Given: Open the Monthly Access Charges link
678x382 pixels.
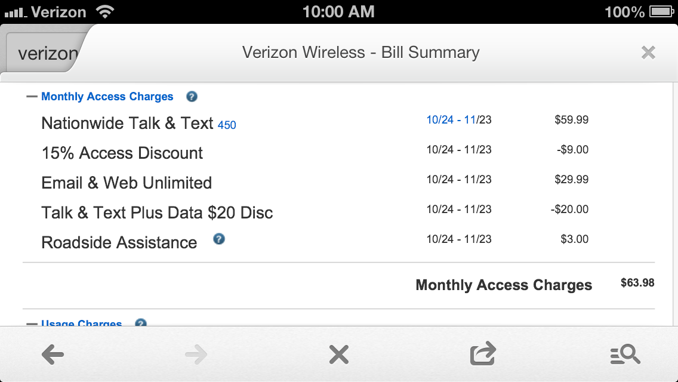Looking at the screenshot, I should 107,97.
